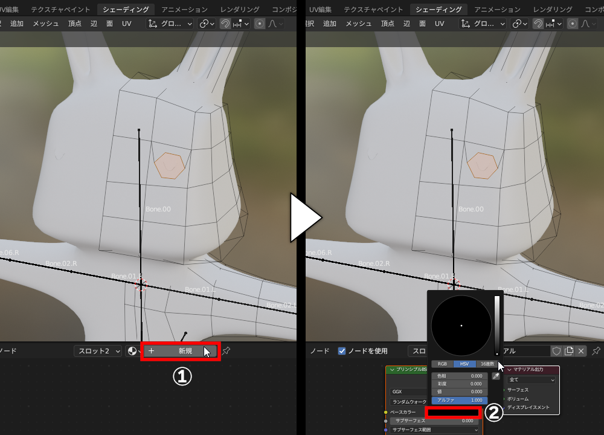Click the circular color wheel

click(461, 326)
